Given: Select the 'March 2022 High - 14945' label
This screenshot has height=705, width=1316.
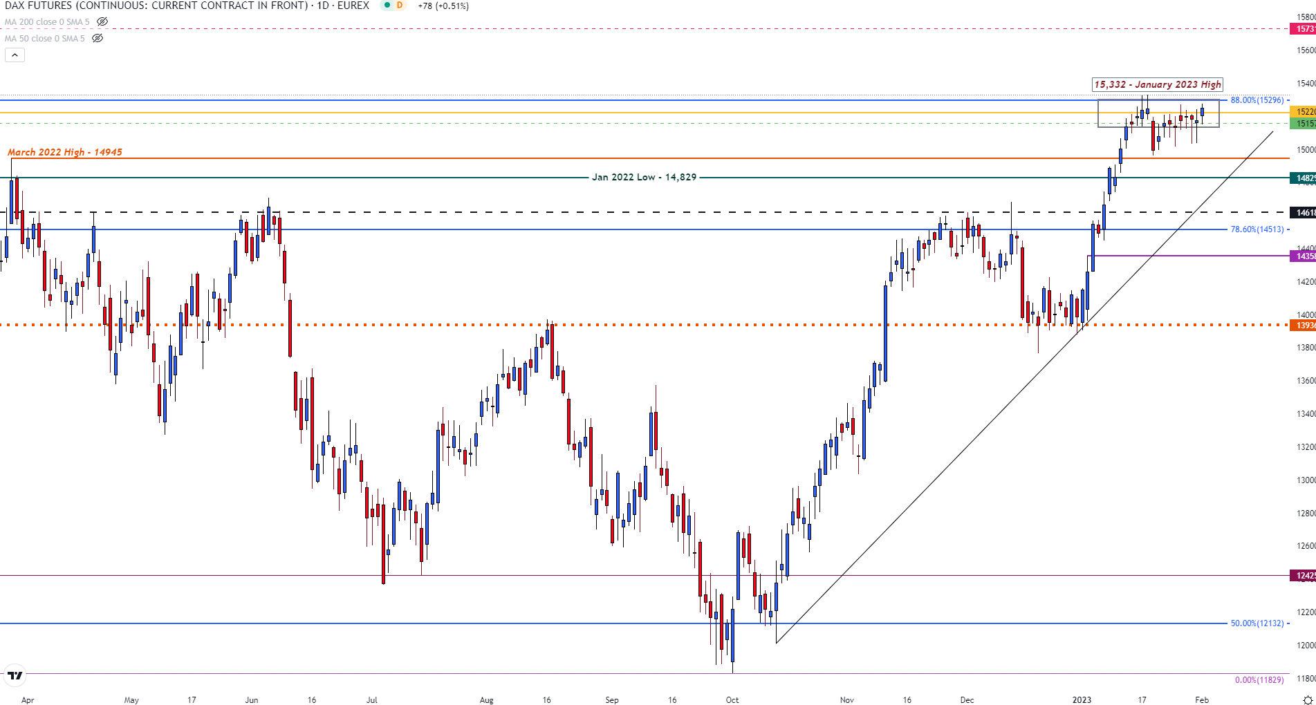Looking at the screenshot, I should (65, 152).
